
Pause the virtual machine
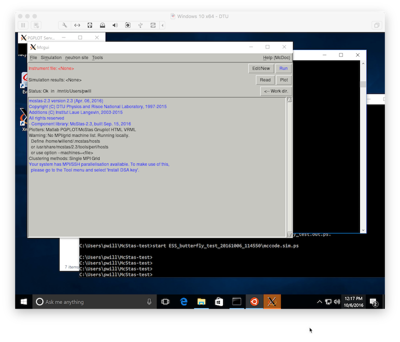coord(23,25)
